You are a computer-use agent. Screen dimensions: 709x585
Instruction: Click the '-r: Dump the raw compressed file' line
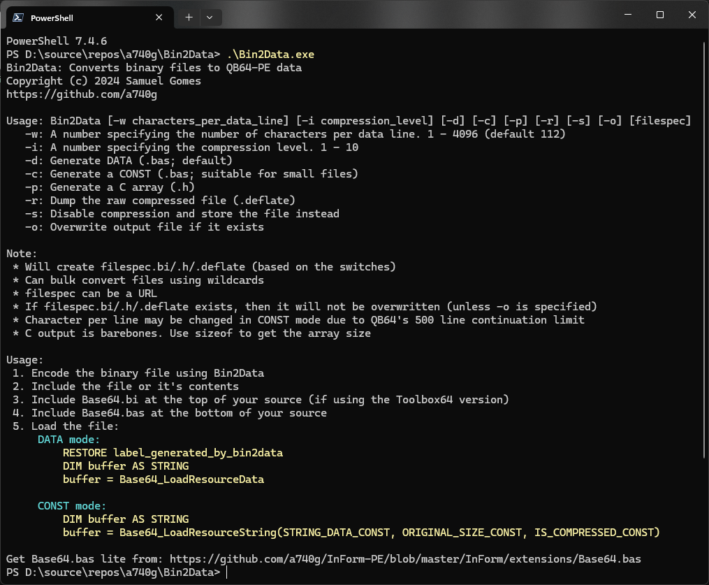[160, 201]
